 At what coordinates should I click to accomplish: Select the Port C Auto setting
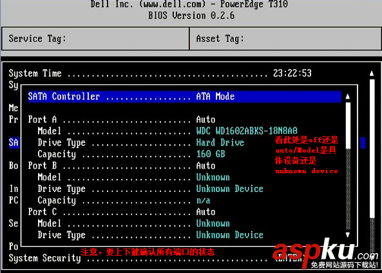point(205,212)
